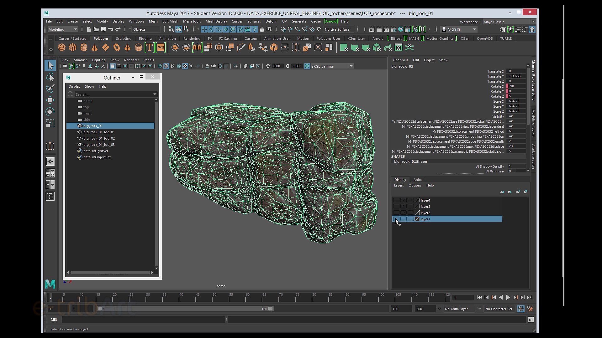Create a polygon sphere from shelf
This screenshot has height=338, width=602.
pos(62,48)
